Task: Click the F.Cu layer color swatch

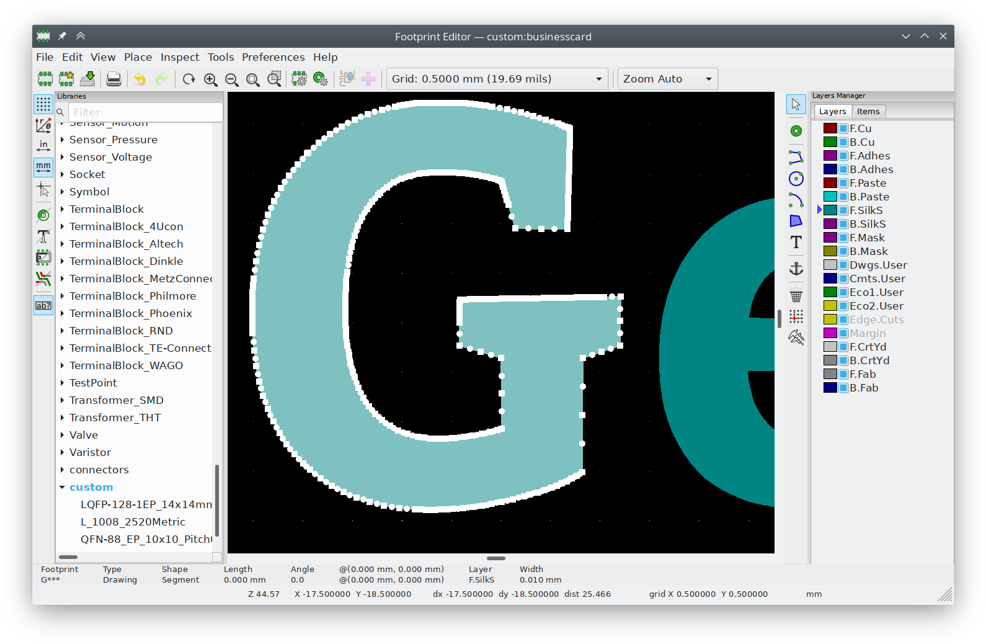Action: pyautogui.click(x=830, y=128)
